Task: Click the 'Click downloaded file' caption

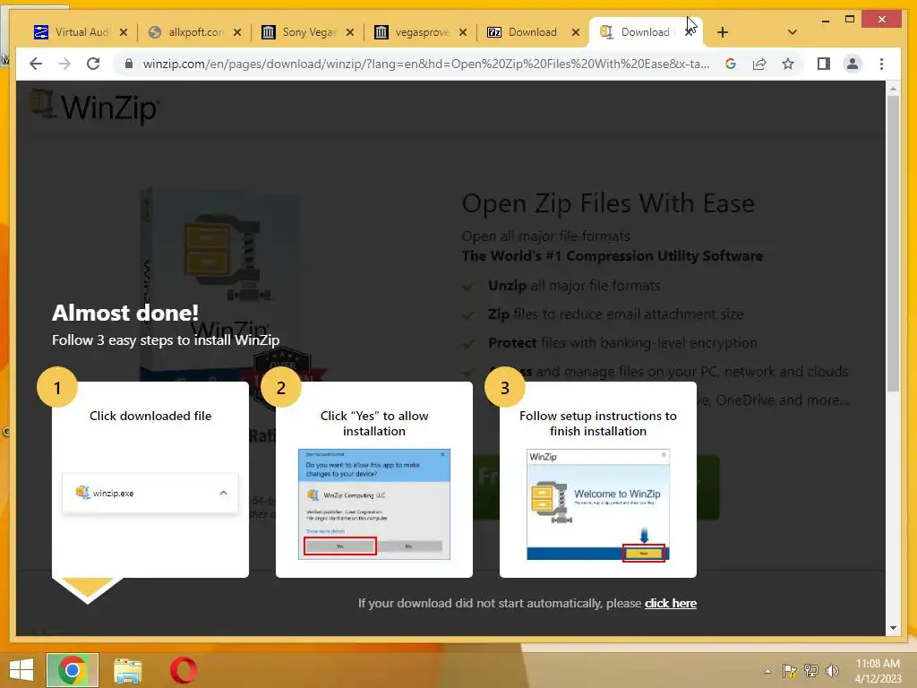Action: click(x=150, y=416)
